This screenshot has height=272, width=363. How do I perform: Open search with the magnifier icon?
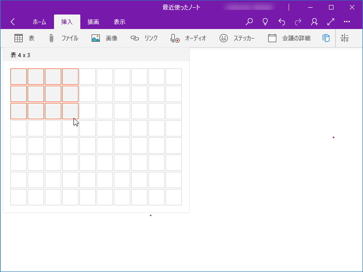click(249, 21)
